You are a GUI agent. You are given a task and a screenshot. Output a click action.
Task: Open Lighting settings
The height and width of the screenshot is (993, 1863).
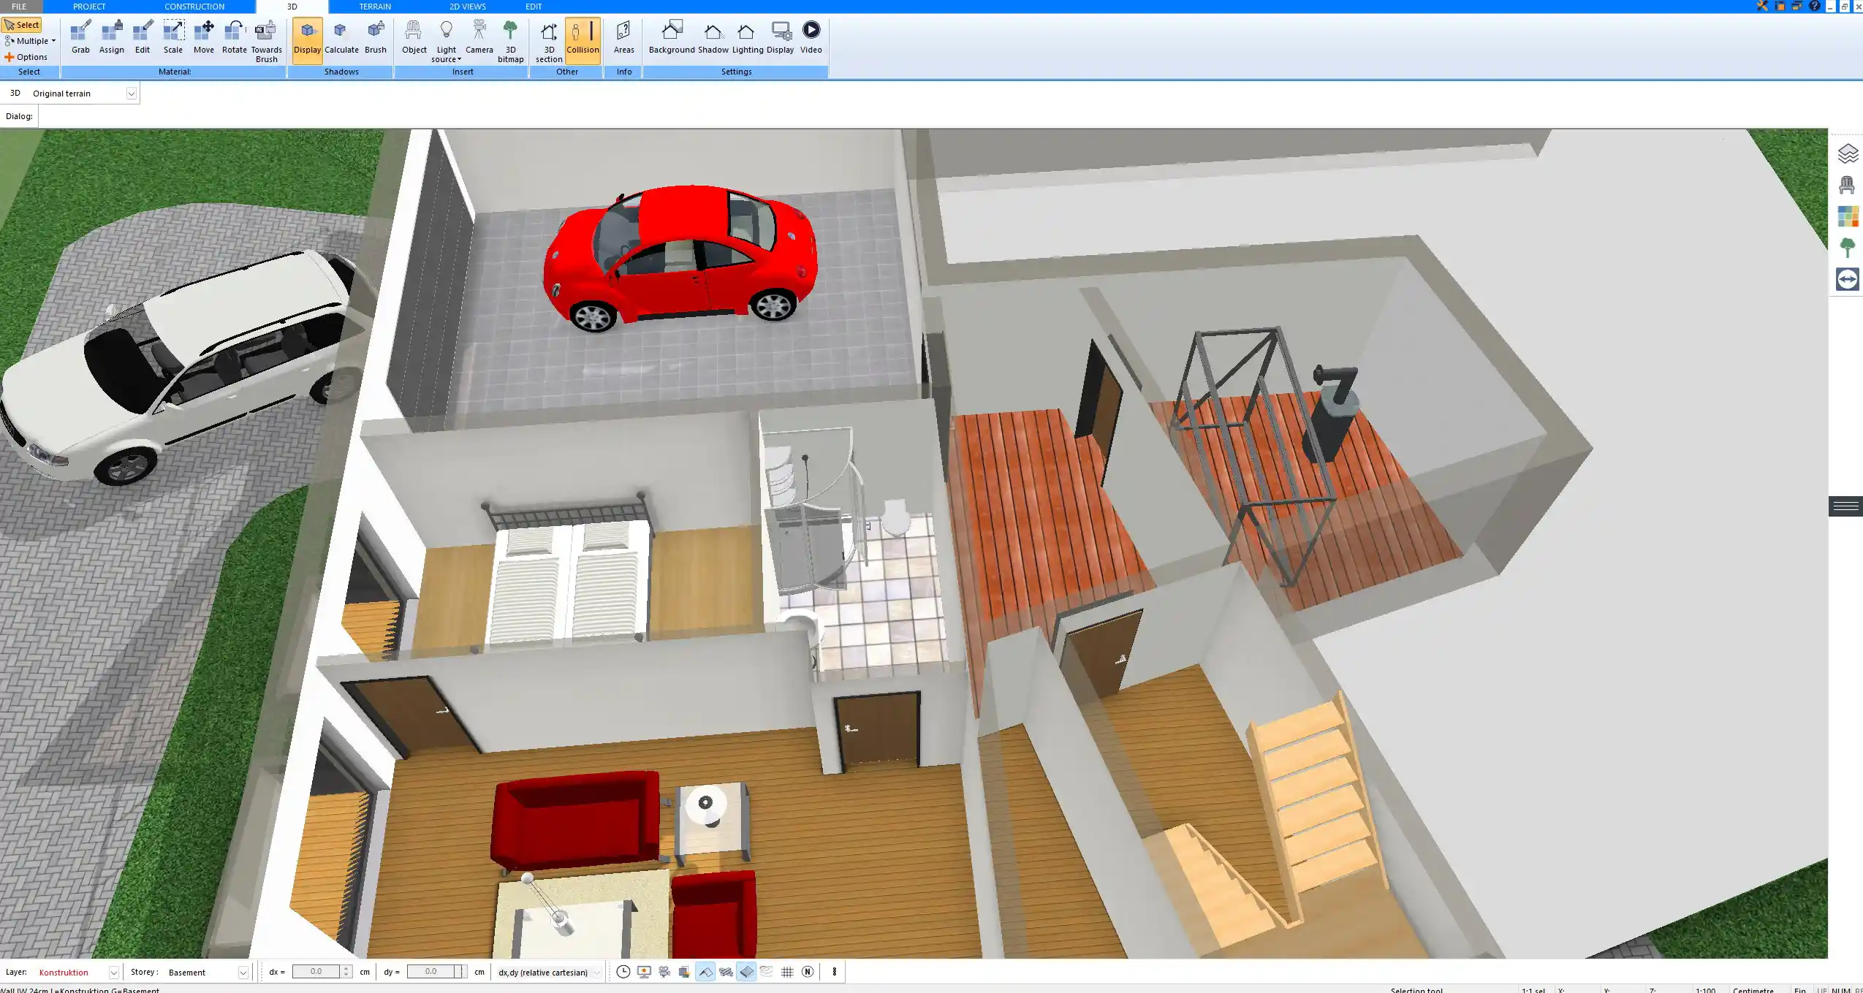pyautogui.click(x=747, y=37)
